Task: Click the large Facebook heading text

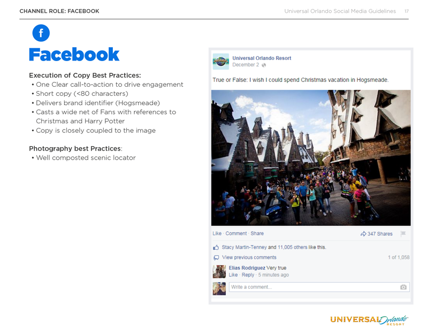Action: tap(74, 55)
